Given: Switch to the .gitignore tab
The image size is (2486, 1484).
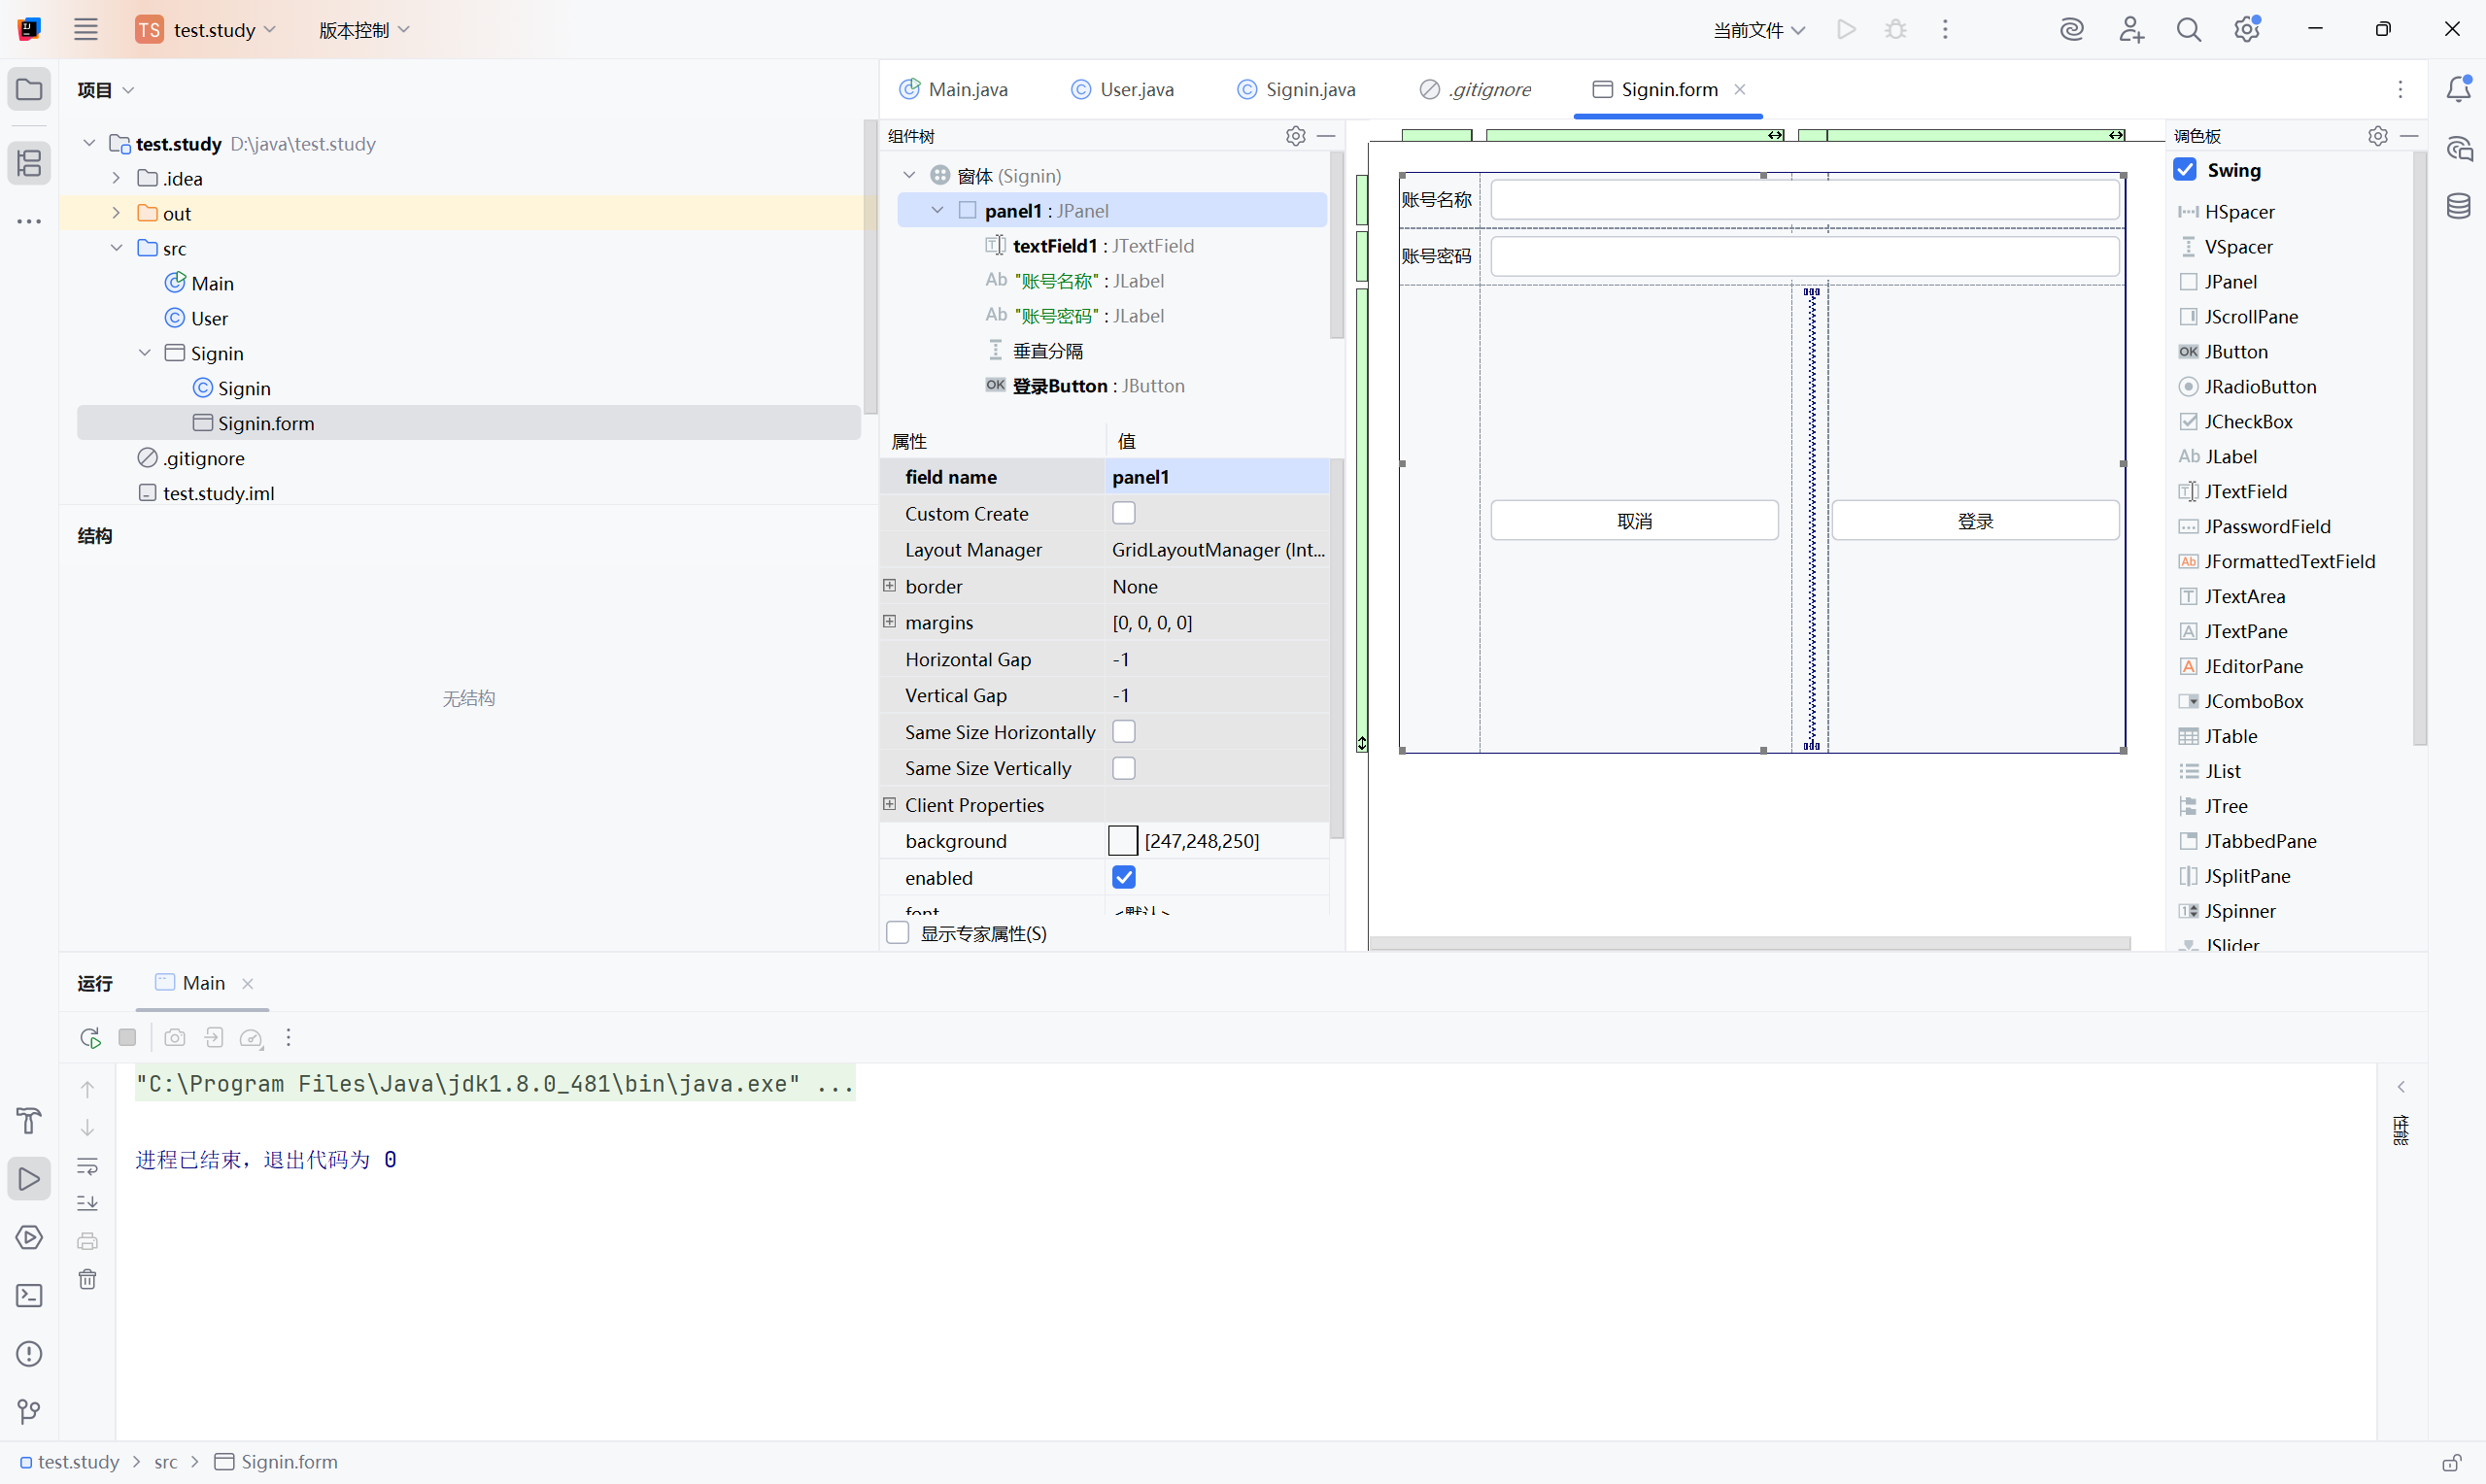Looking at the screenshot, I should (1476, 89).
